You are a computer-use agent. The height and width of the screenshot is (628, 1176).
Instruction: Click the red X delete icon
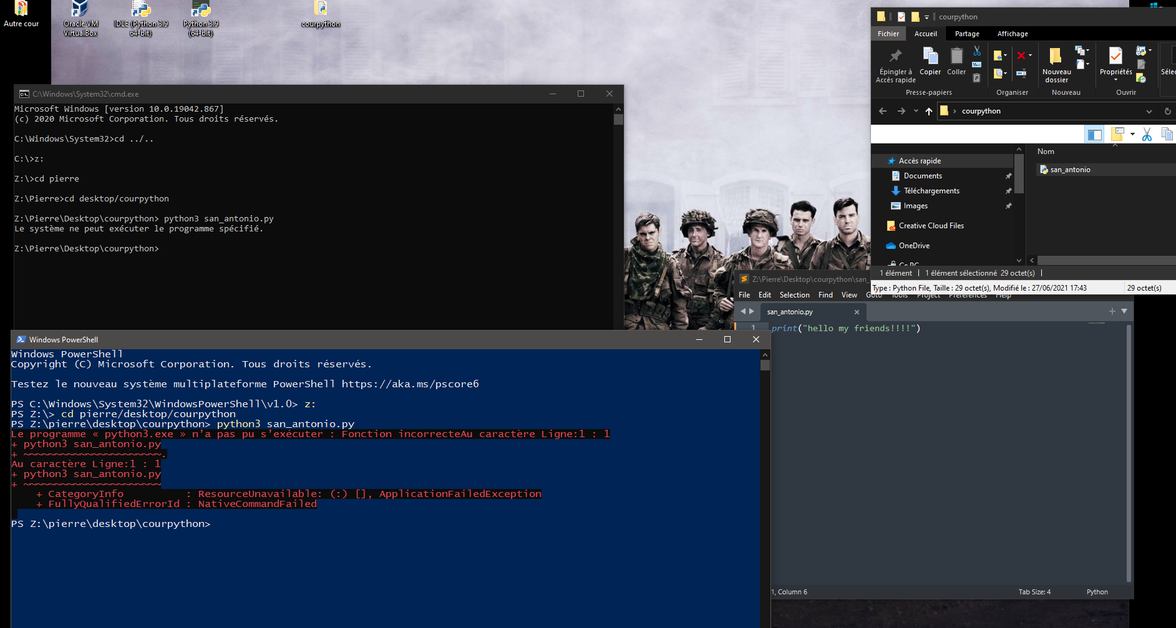(1021, 56)
